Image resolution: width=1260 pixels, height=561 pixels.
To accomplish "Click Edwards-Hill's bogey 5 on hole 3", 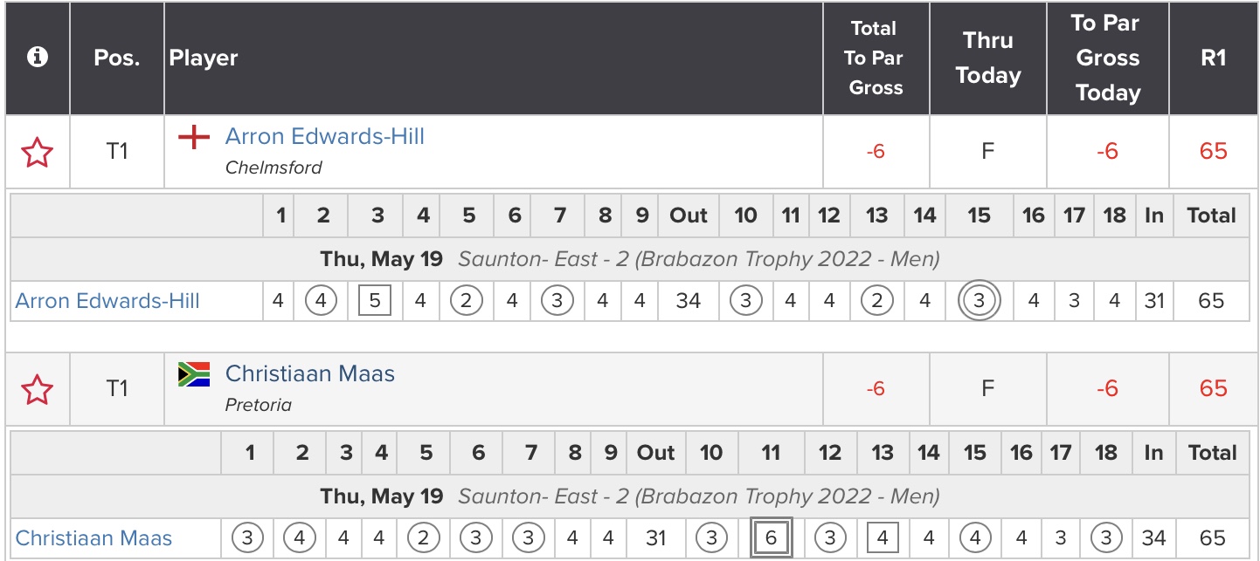I will 375,301.
